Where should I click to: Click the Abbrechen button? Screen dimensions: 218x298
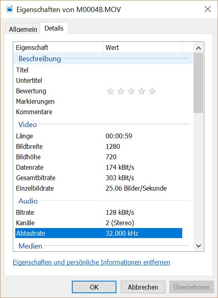(143, 287)
